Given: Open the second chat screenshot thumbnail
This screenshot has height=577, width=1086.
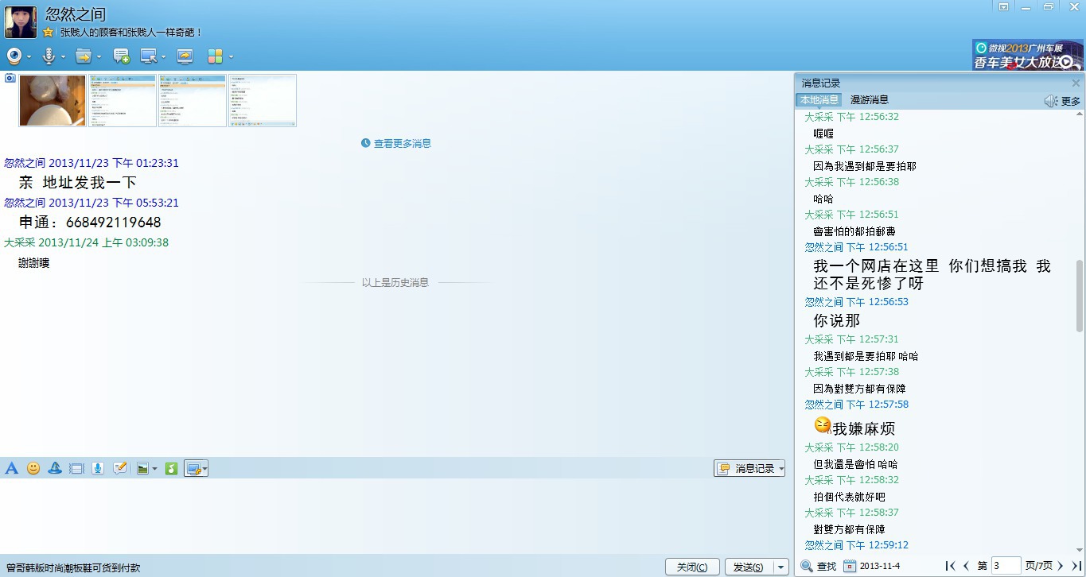Looking at the screenshot, I should click(x=193, y=100).
